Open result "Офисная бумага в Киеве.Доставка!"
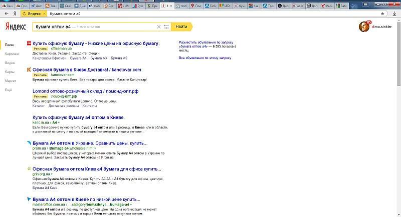Screen dimensions: 401x217 (x=87, y=69)
